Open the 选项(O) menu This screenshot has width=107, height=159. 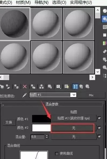(x=59, y=2)
